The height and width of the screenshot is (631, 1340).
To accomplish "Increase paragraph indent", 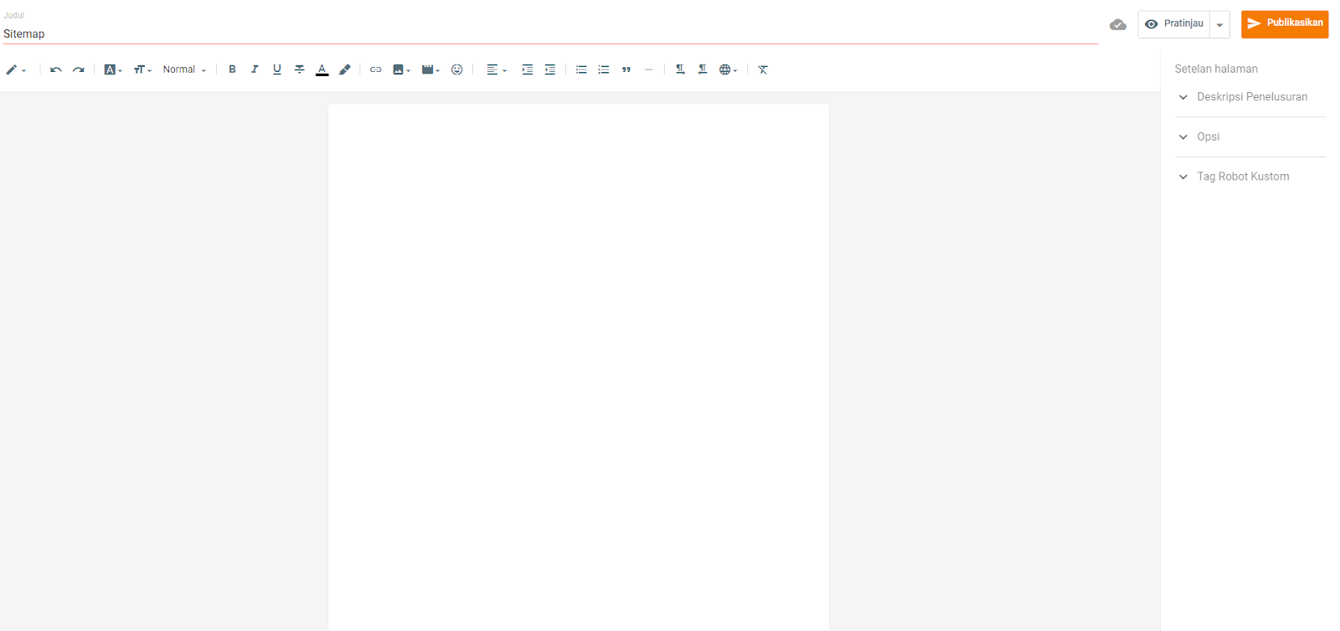I will (x=528, y=70).
